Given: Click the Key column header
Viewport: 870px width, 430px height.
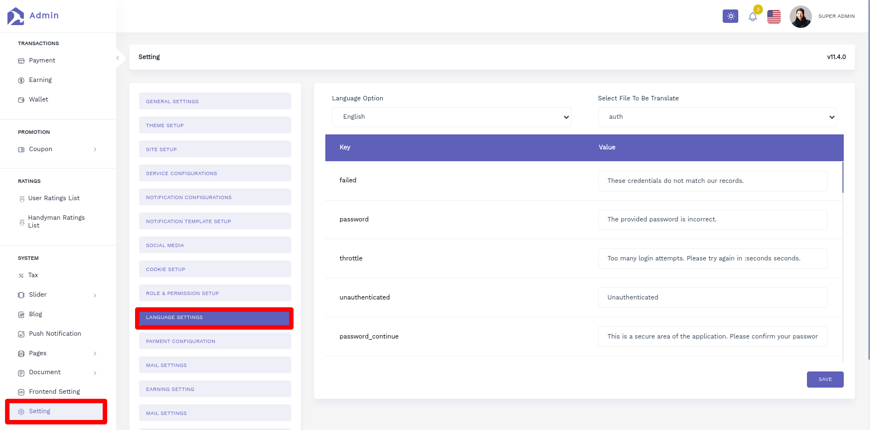Looking at the screenshot, I should click(345, 147).
